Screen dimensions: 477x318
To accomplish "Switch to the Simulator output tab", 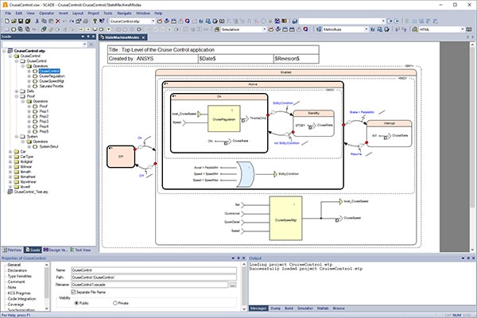I will (305, 308).
